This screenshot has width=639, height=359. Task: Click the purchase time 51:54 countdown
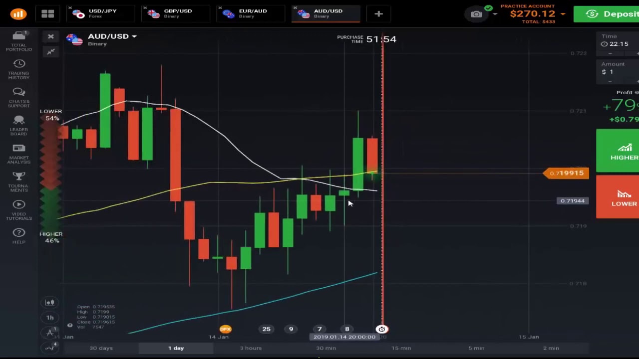[381, 39]
